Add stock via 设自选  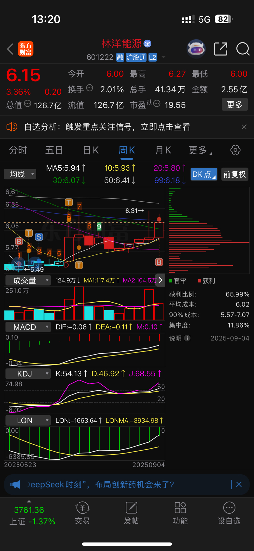tap(229, 513)
